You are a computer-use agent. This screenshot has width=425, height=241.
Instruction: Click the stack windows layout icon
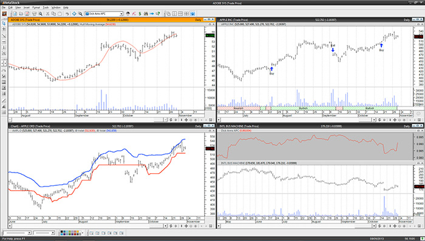point(180,13)
